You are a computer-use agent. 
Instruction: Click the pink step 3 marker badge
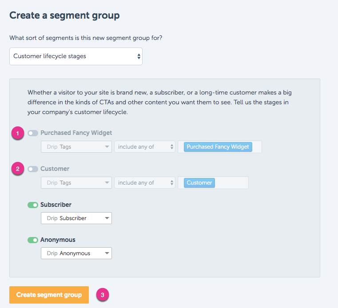(103, 295)
